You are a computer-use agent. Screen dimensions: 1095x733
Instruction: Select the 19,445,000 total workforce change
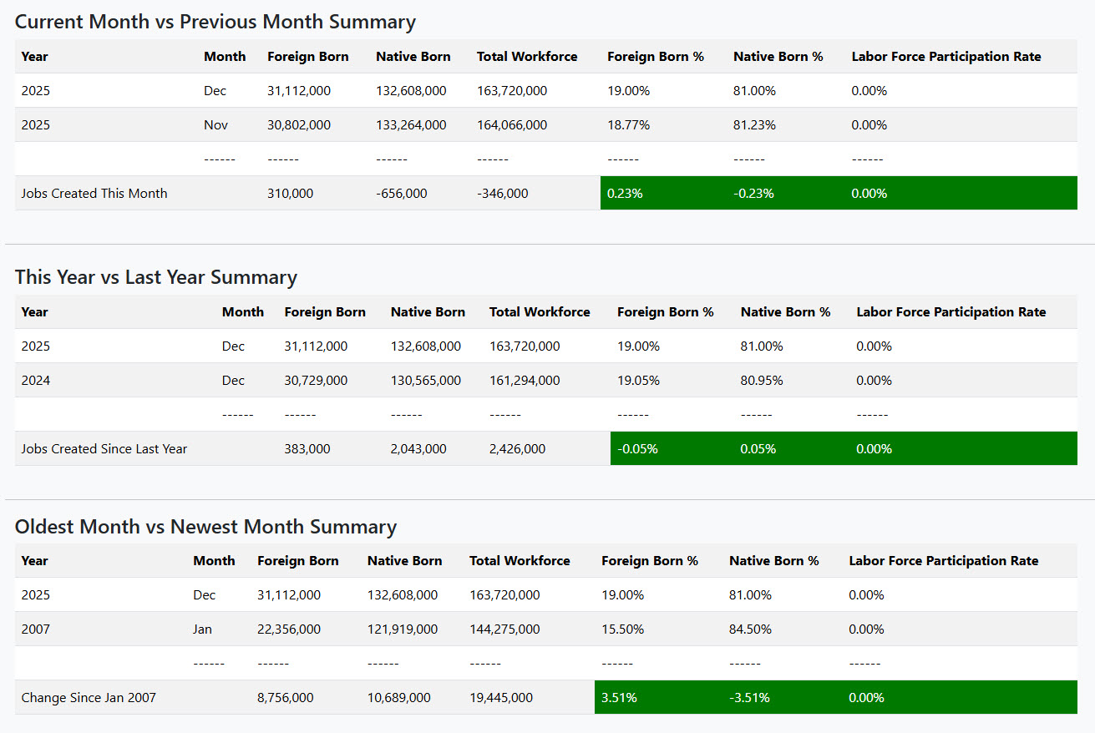pos(501,697)
